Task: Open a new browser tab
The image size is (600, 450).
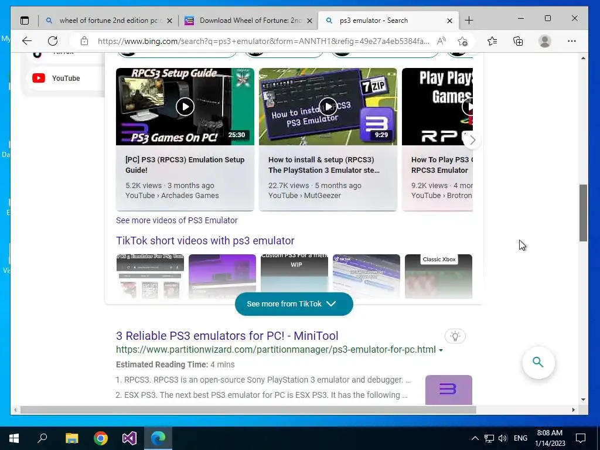Action: 469,21
